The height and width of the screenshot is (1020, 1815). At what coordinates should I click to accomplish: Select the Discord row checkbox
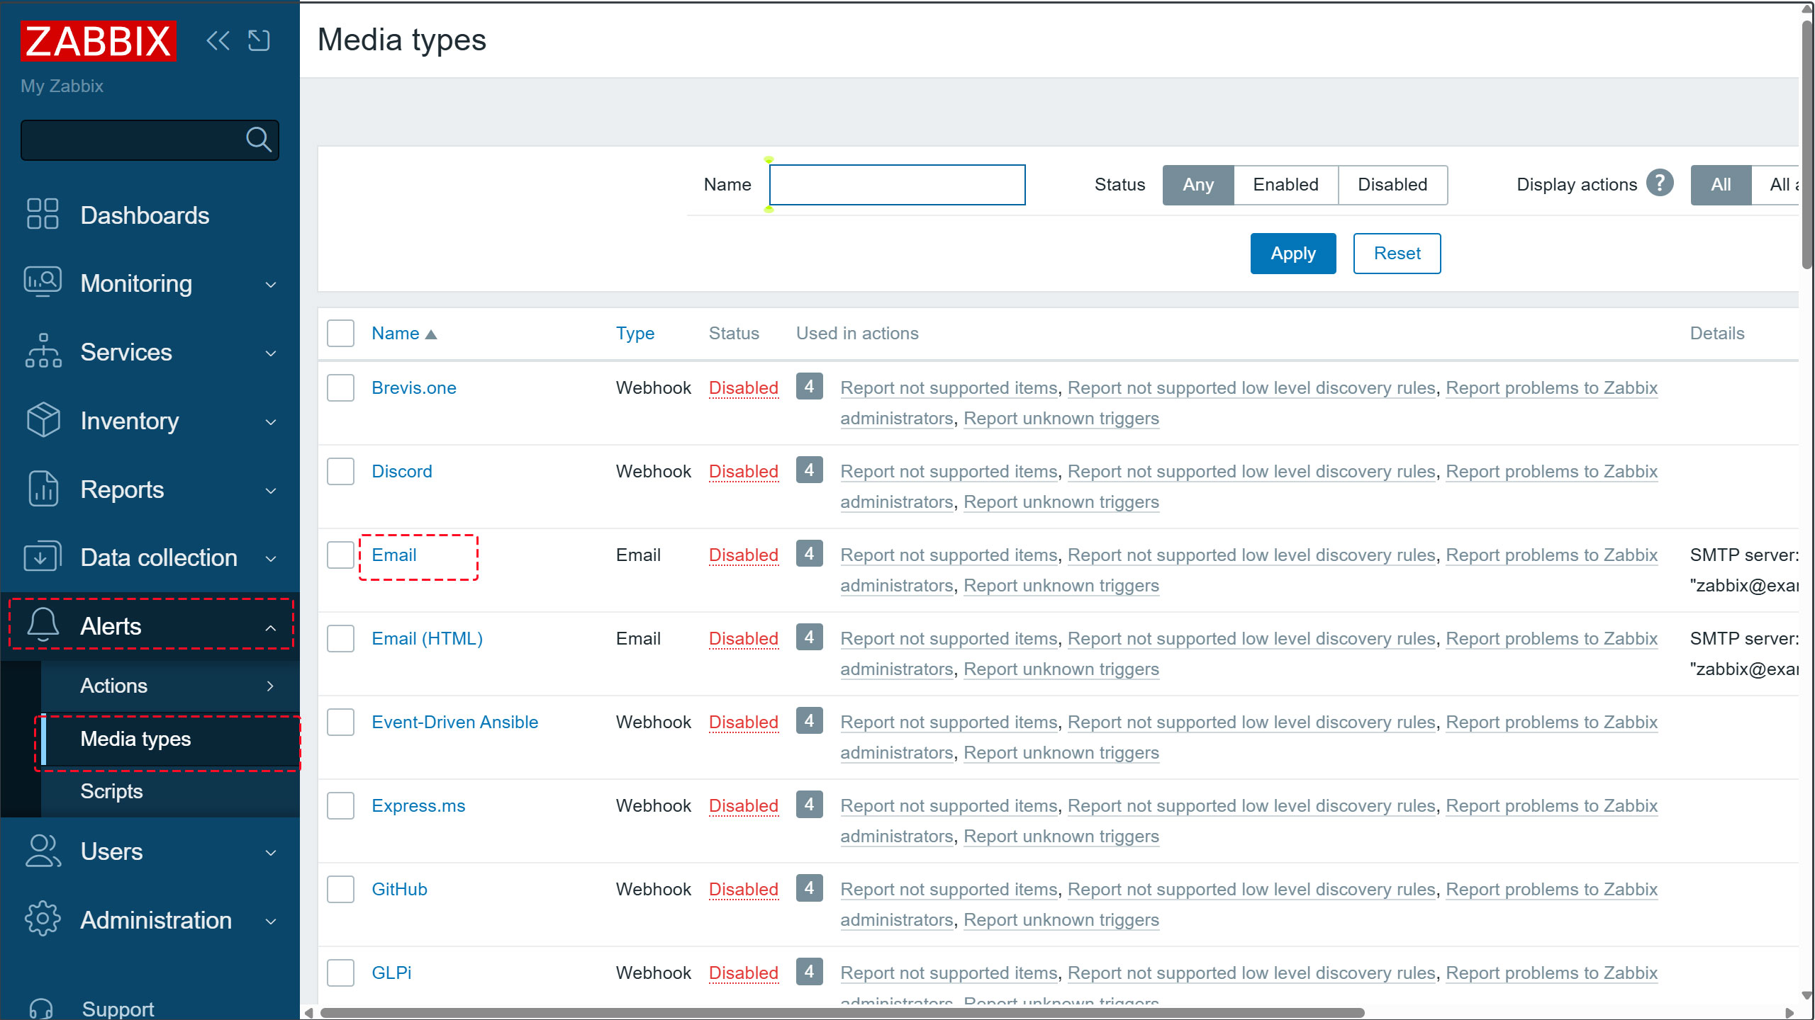pos(340,472)
